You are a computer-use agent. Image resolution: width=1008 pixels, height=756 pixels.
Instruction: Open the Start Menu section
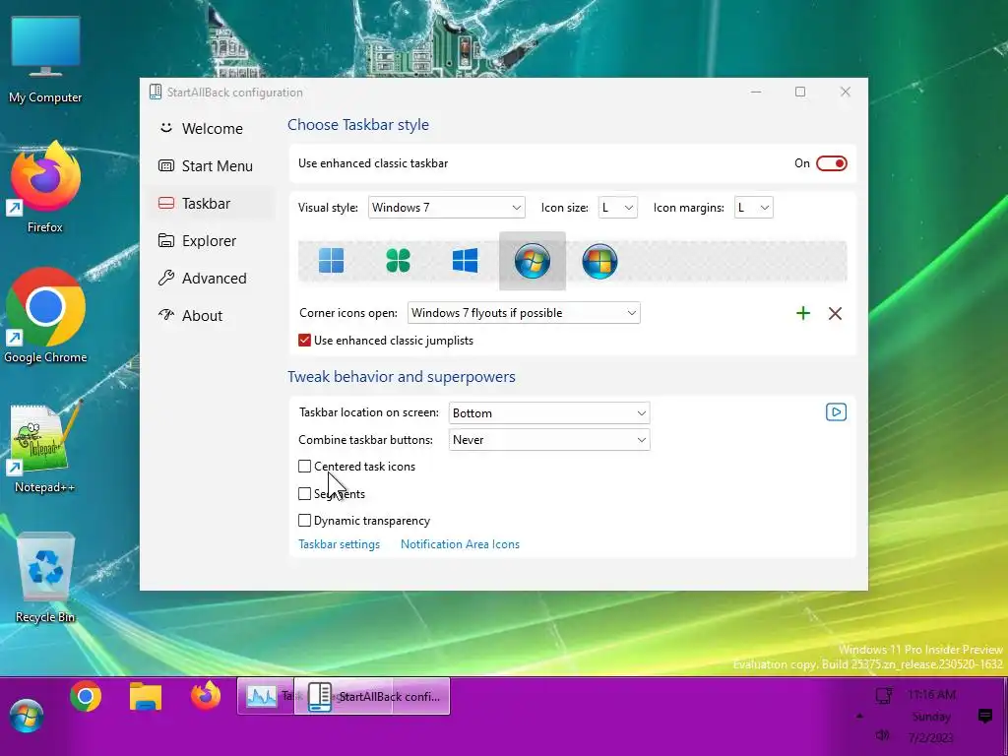(x=211, y=165)
